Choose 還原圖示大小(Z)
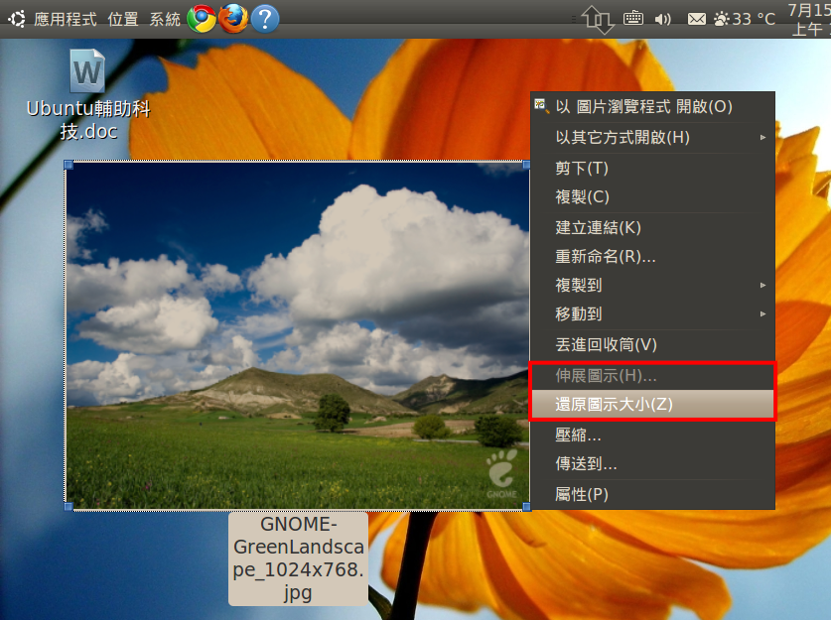This screenshot has height=620, width=831. click(652, 405)
